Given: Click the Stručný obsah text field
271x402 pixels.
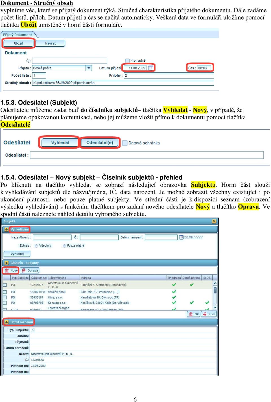Looking at the screenshot, I should click(123, 83).
